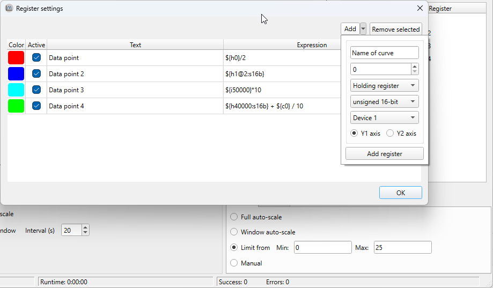Image resolution: width=493 pixels, height=288 pixels.
Task: Select the Manual scaling option
Action: pyautogui.click(x=234, y=263)
